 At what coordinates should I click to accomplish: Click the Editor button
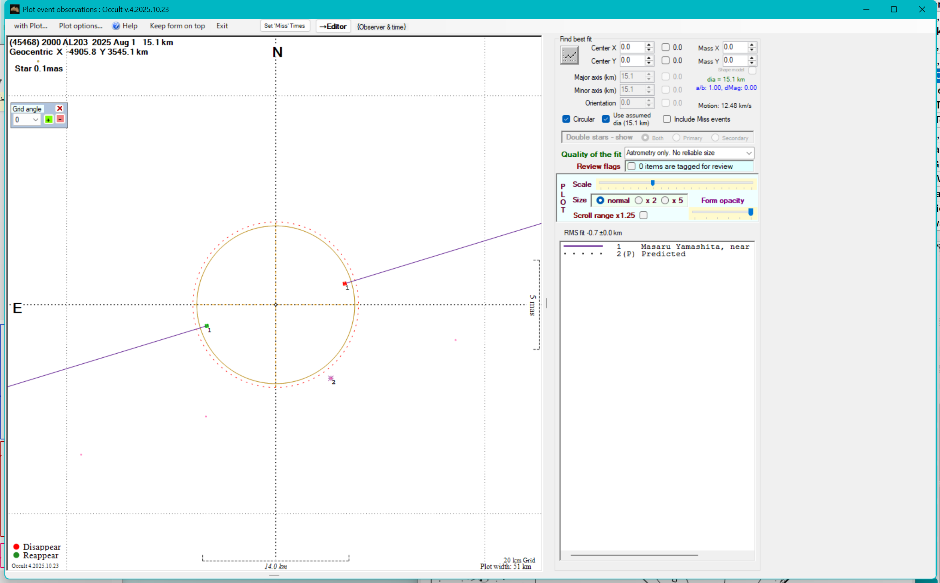pyautogui.click(x=333, y=26)
